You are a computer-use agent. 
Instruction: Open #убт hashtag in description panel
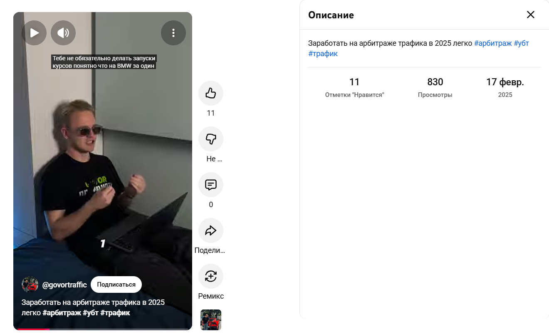click(x=522, y=43)
